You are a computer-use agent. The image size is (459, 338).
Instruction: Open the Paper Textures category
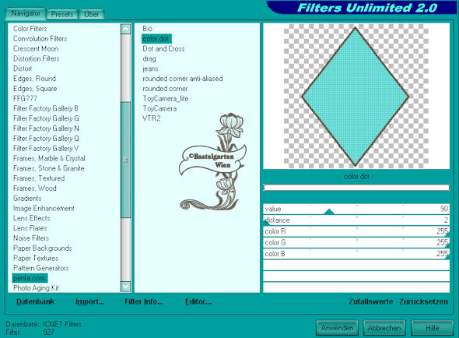(36, 258)
